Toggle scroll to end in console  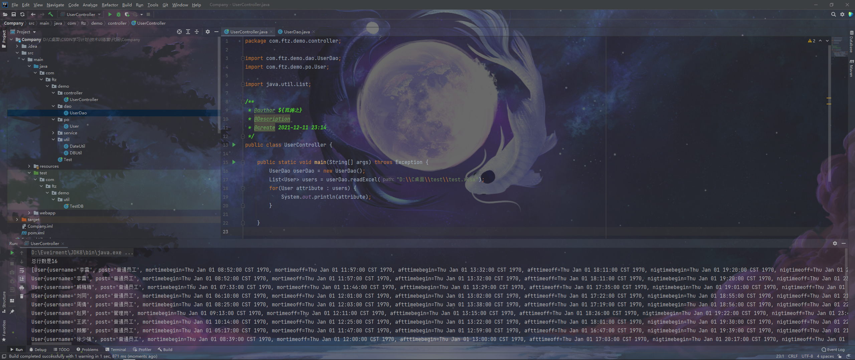coord(22,279)
